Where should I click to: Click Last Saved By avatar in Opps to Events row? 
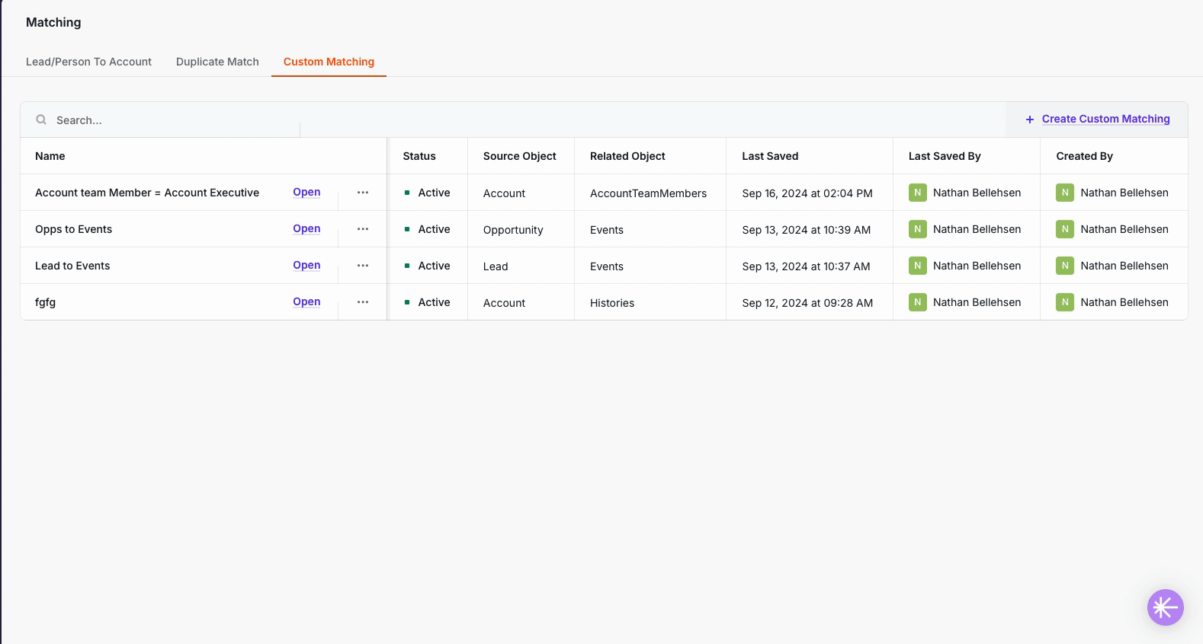[917, 229]
